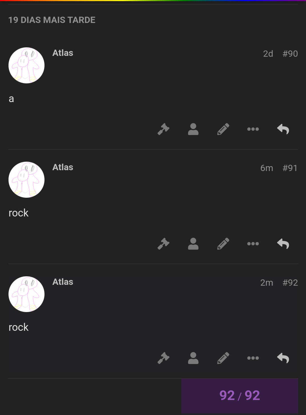
Task: Edit post #92 with the pencil icon
Action: click(x=223, y=358)
